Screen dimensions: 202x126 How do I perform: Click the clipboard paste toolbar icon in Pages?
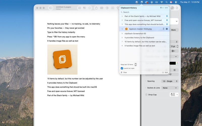96,8
